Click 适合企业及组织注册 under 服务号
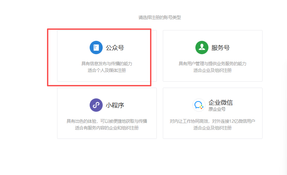Viewport: 287px width, 175px height. point(212,70)
